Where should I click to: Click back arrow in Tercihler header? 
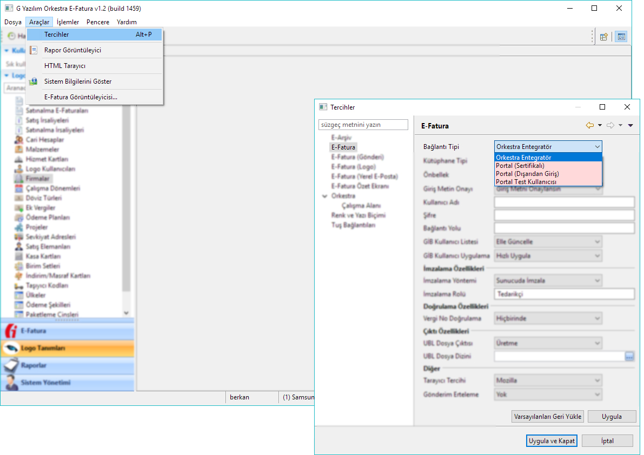click(x=590, y=125)
